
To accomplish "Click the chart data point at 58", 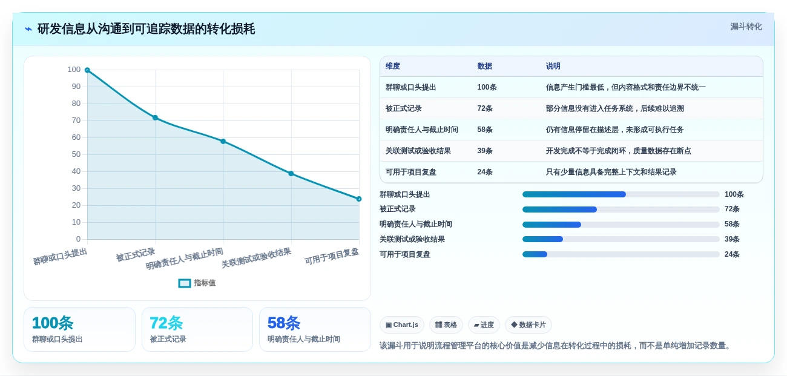I will coord(223,141).
